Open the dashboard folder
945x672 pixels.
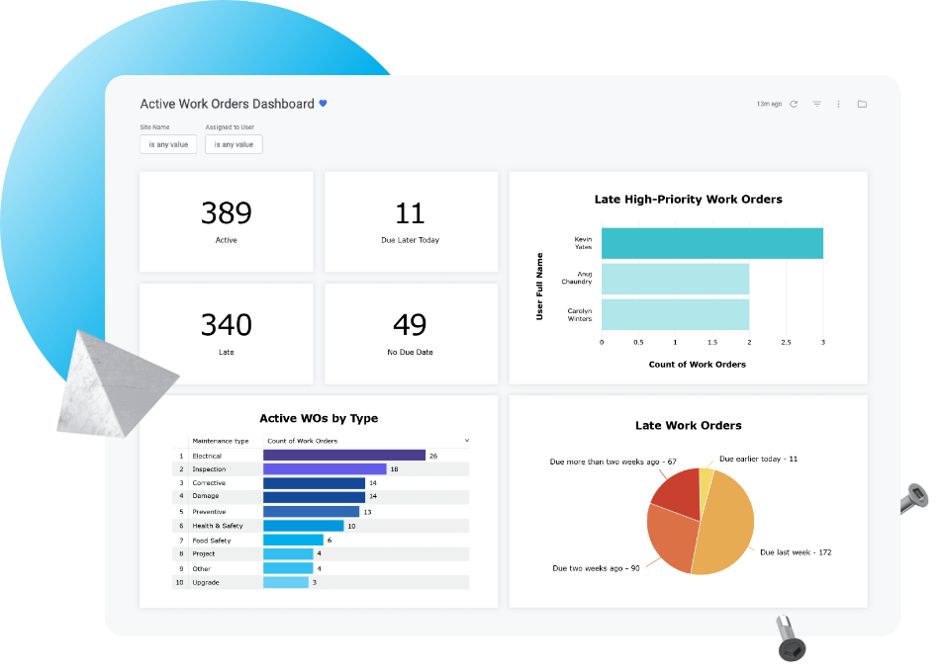tap(863, 104)
